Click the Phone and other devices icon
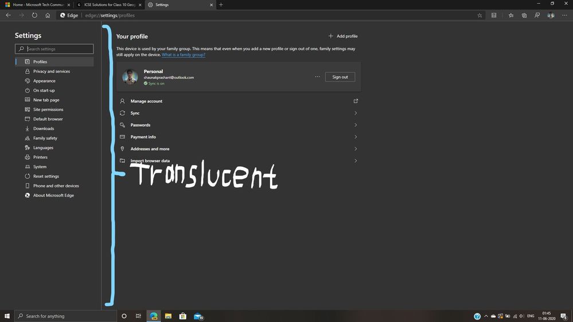Image resolution: width=573 pixels, height=322 pixels. click(x=28, y=186)
